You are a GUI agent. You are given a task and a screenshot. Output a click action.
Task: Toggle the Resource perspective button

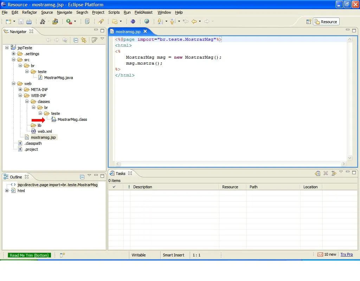(x=326, y=22)
